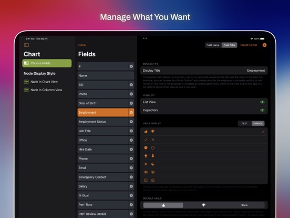Click the Node in Chart View icon
This screenshot has height=218, width=290.
point(26,82)
